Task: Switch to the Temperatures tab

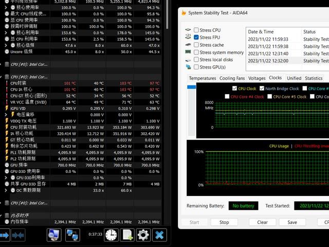Action: coord(202,78)
